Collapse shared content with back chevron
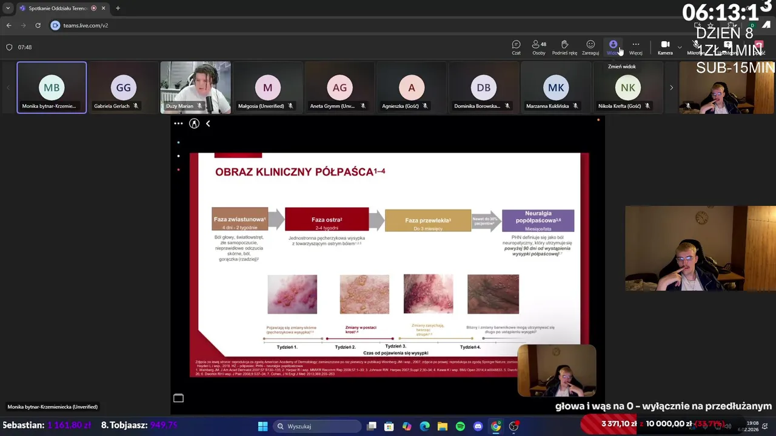Screen dimensions: 776x436 (x=208, y=124)
